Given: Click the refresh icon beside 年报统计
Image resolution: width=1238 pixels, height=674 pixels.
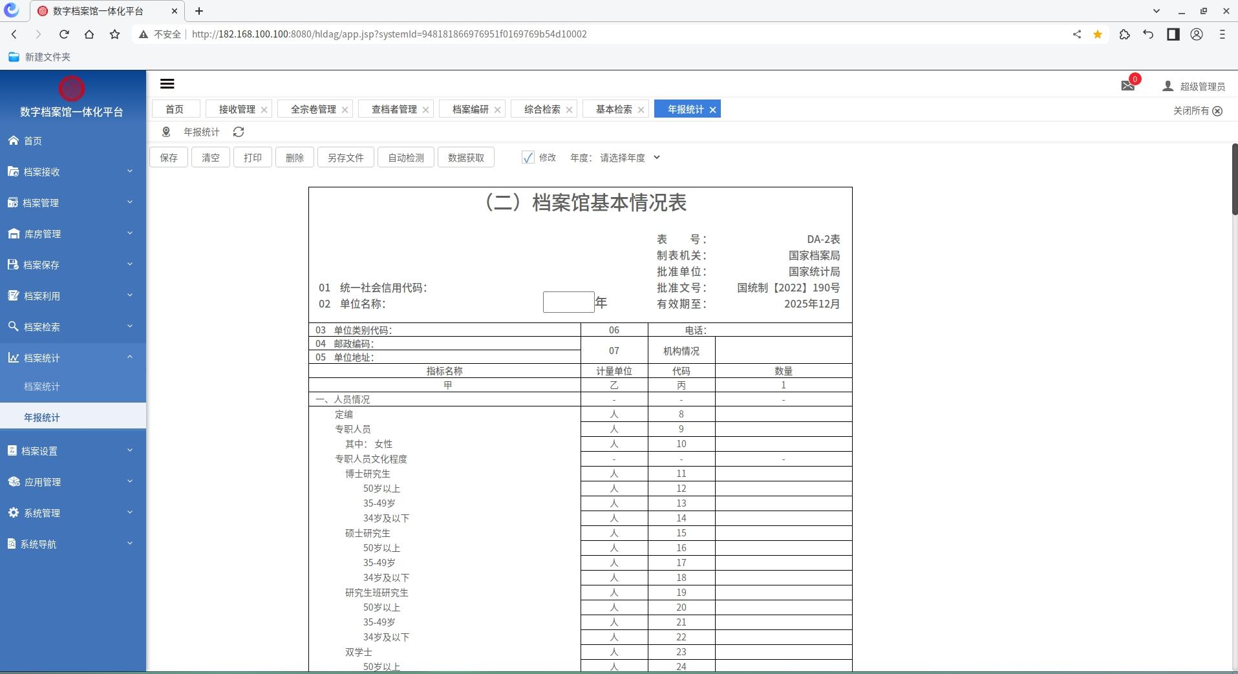Looking at the screenshot, I should (239, 132).
